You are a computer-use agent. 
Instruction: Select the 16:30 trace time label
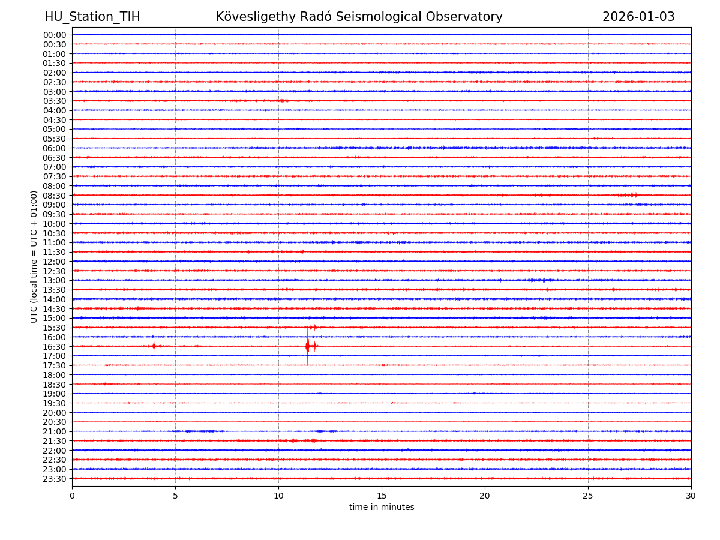55,347
